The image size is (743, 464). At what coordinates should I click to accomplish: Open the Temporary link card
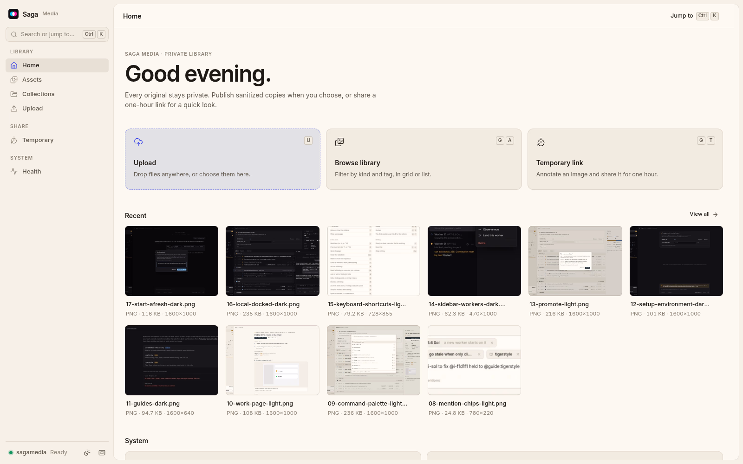(x=625, y=159)
